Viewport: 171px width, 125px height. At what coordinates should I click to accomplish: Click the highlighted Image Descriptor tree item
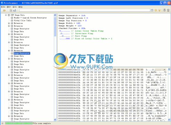tap(22, 53)
